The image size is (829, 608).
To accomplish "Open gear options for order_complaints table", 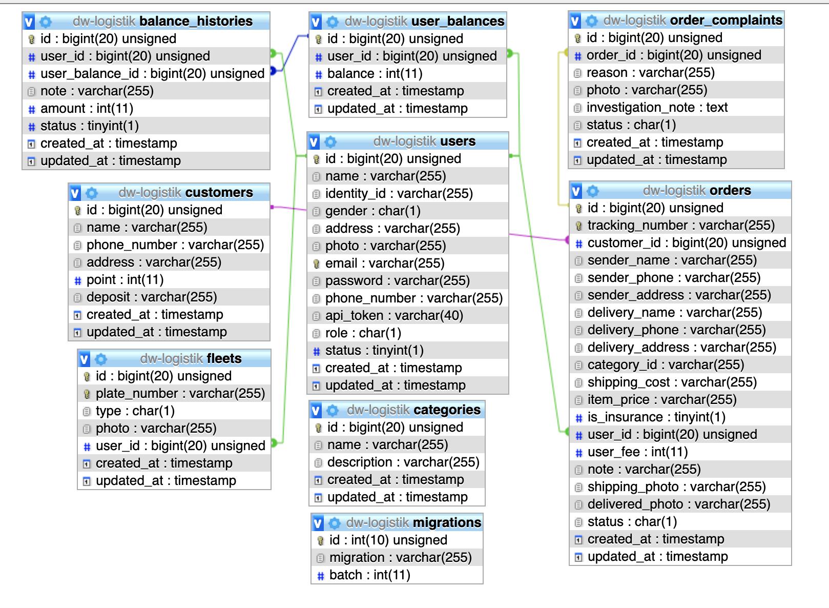I will (592, 21).
